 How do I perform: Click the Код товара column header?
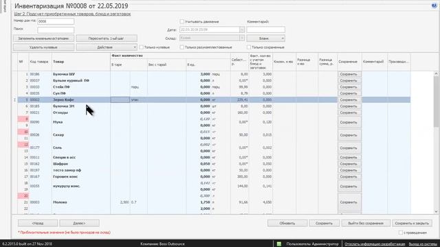(x=40, y=62)
